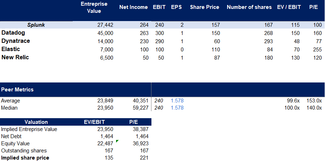Select the Median row label
This screenshot has height=161, width=325.
pyautogui.click(x=9, y=108)
